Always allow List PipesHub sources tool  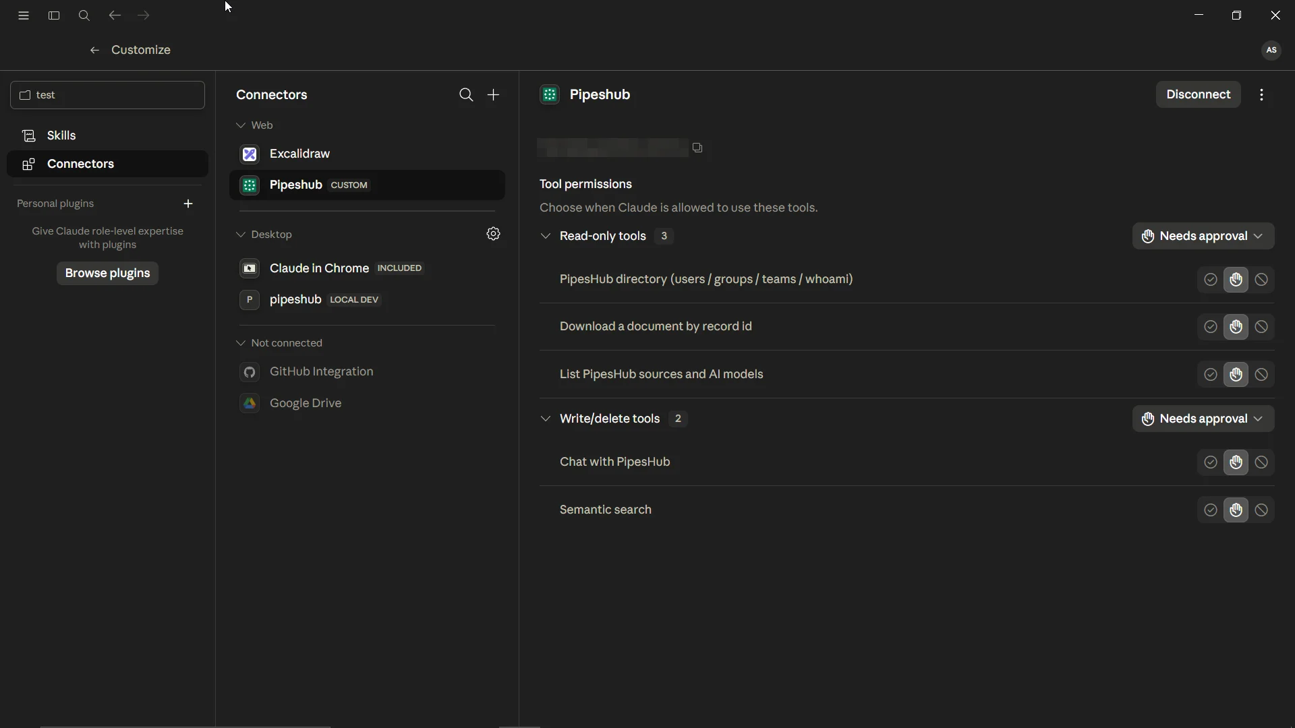(1211, 375)
